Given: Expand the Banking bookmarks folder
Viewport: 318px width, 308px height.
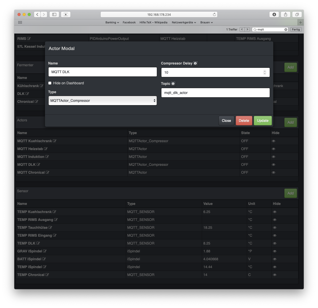Looking at the screenshot, I should click(x=112, y=22).
